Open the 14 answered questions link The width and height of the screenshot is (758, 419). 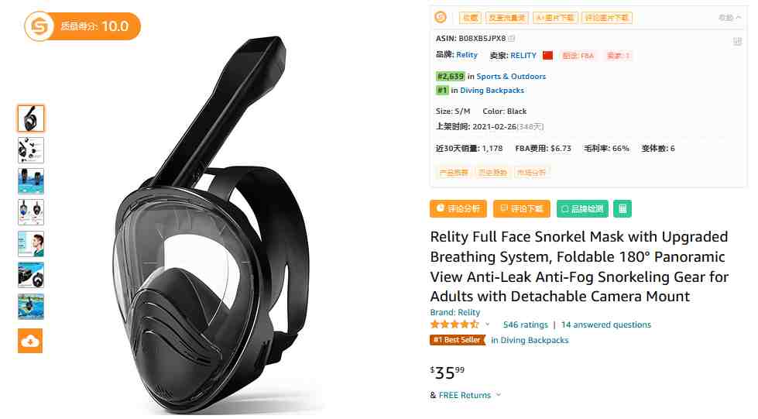tap(606, 325)
